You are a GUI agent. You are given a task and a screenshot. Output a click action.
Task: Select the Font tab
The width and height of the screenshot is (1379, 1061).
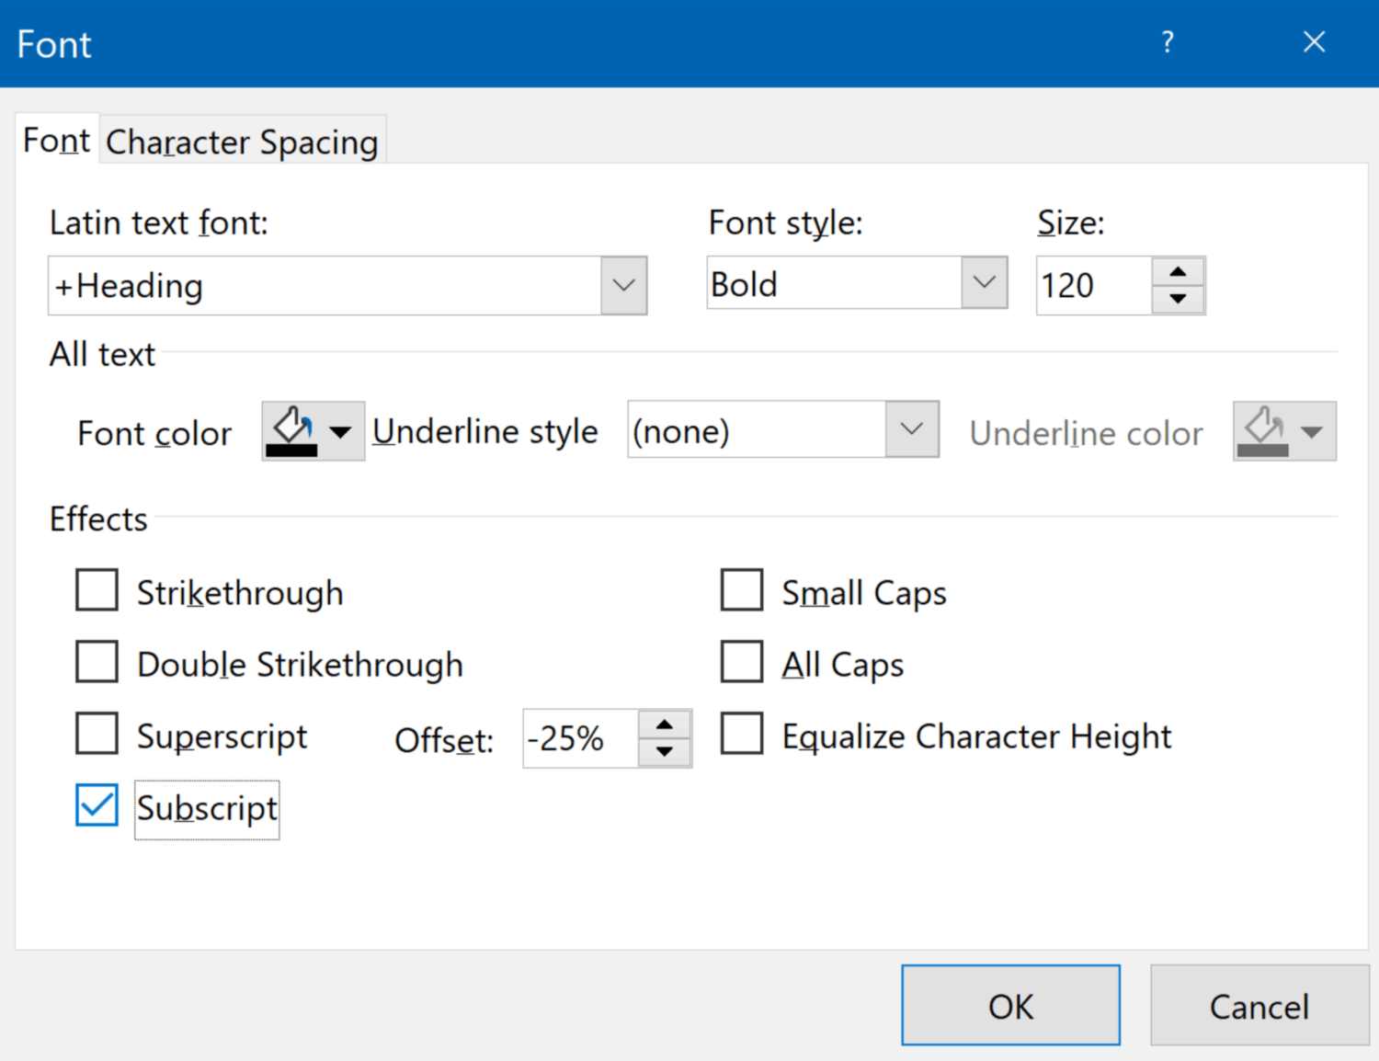click(56, 141)
